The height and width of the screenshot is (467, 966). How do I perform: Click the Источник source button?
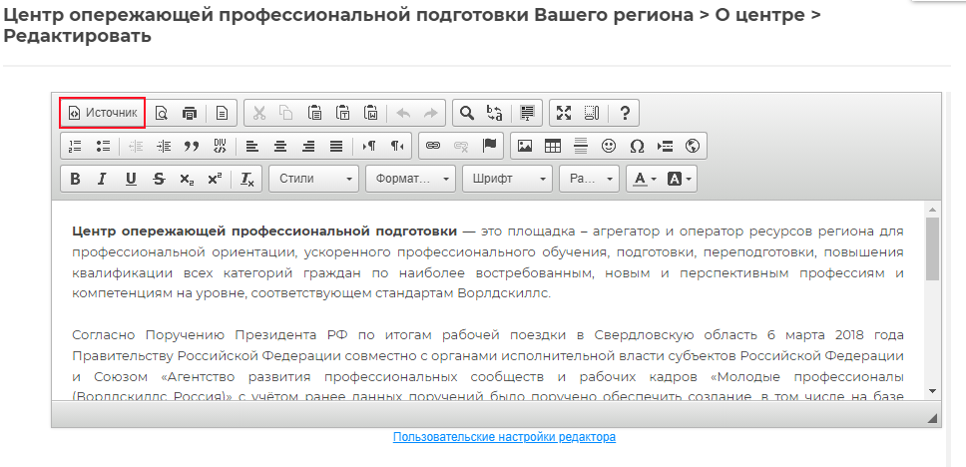tap(102, 113)
